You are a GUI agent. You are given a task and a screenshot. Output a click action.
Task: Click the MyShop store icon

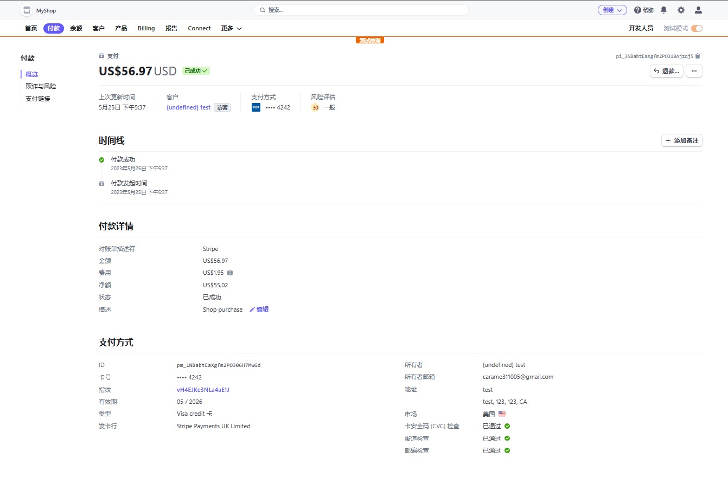(25, 10)
